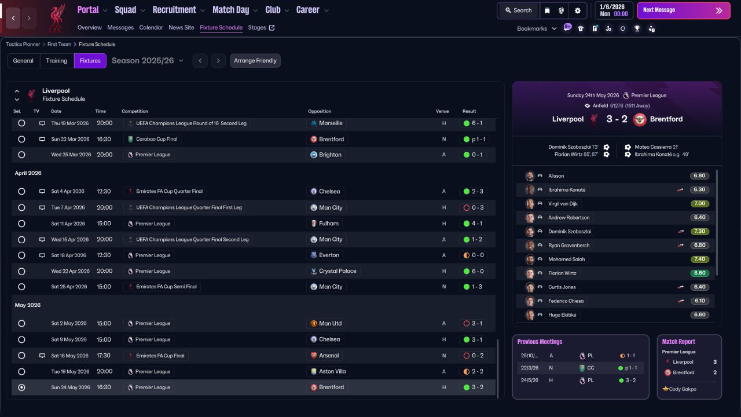Click the Arrange Friendly button
741x417 pixels.
click(255, 61)
